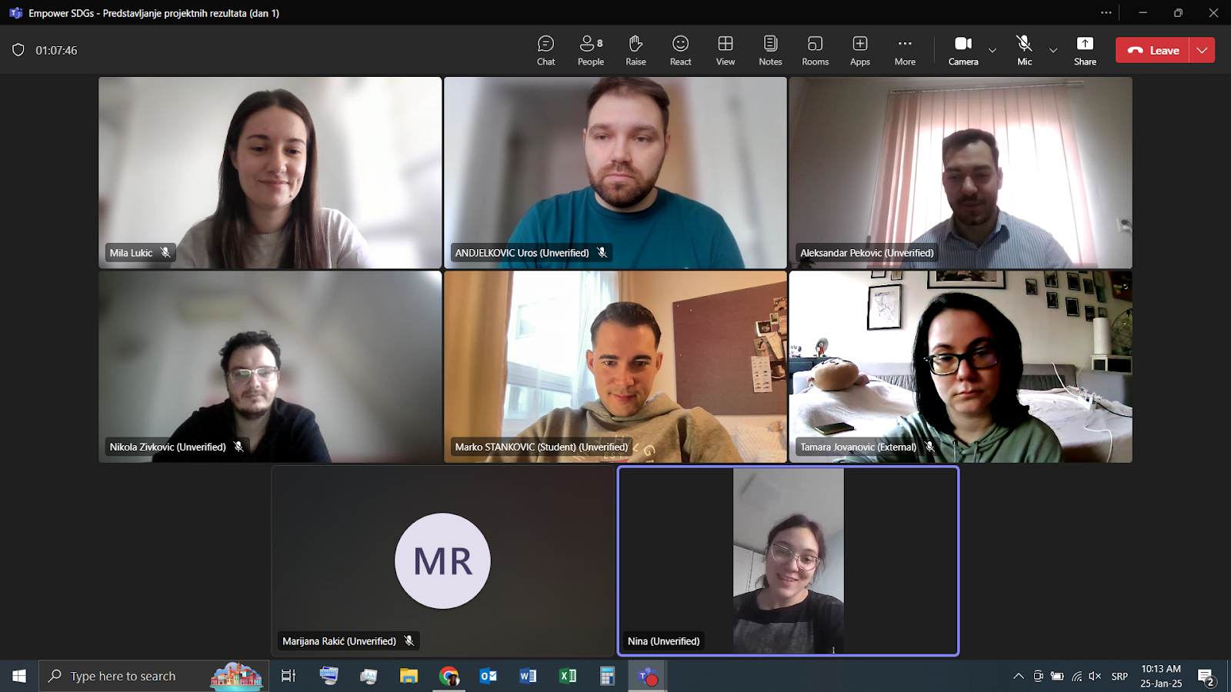Click the Teams logo in title bar
The height and width of the screenshot is (692, 1231).
[15, 13]
